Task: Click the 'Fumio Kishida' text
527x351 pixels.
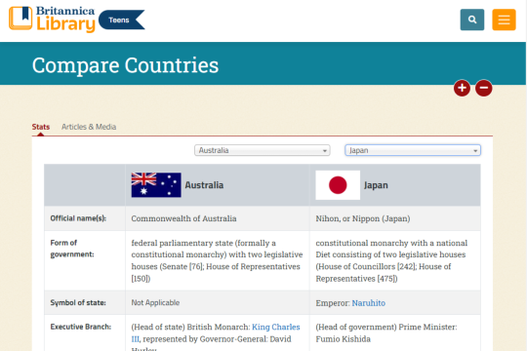Action: pos(343,339)
